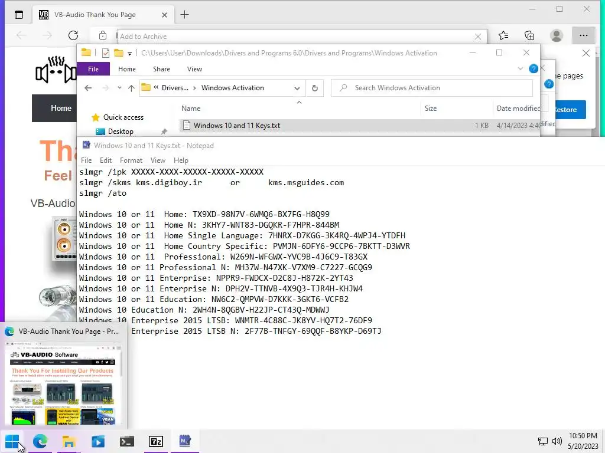The height and width of the screenshot is (453, 605).
Task: Open the Home ribbon tab
Action: point(127,69)
